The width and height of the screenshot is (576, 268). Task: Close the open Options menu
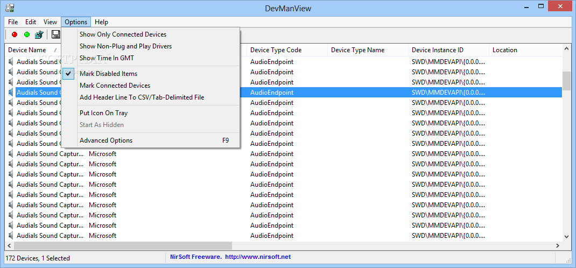(76, 22)
